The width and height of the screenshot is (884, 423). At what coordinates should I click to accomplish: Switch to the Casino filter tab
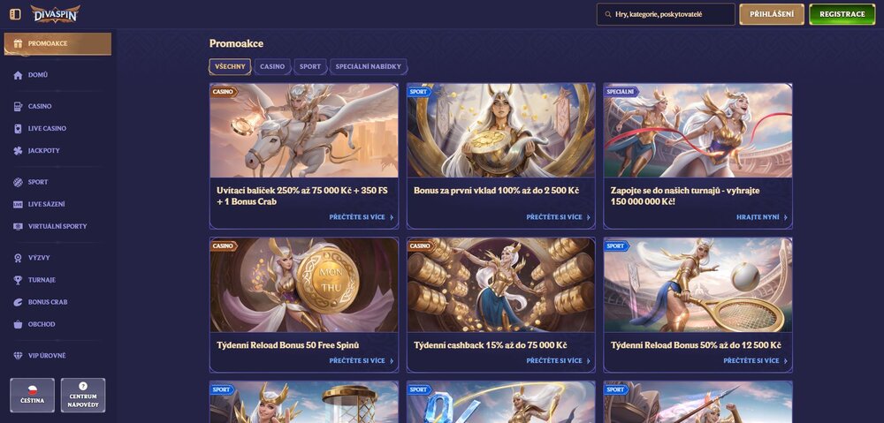pyautogui.click(x=272, y=66)
